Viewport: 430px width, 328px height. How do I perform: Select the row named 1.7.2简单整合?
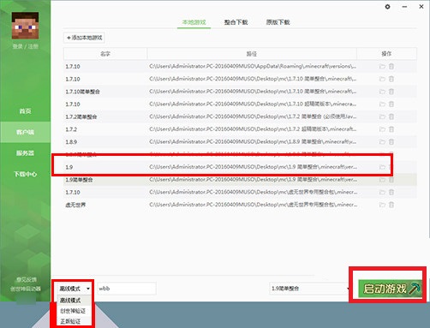(240, 116)
